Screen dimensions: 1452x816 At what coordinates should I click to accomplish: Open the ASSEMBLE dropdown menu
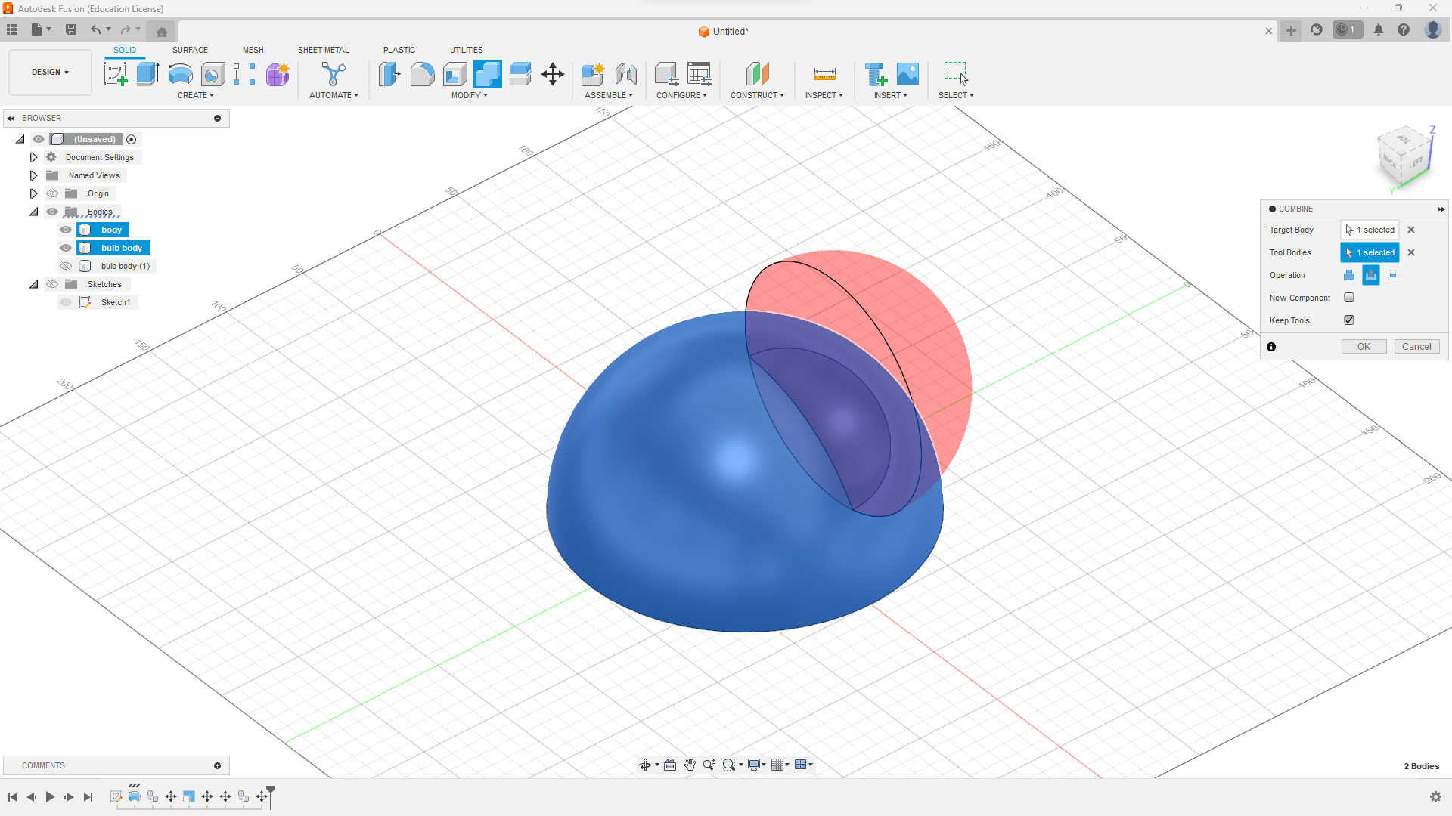tap(609, 95)
